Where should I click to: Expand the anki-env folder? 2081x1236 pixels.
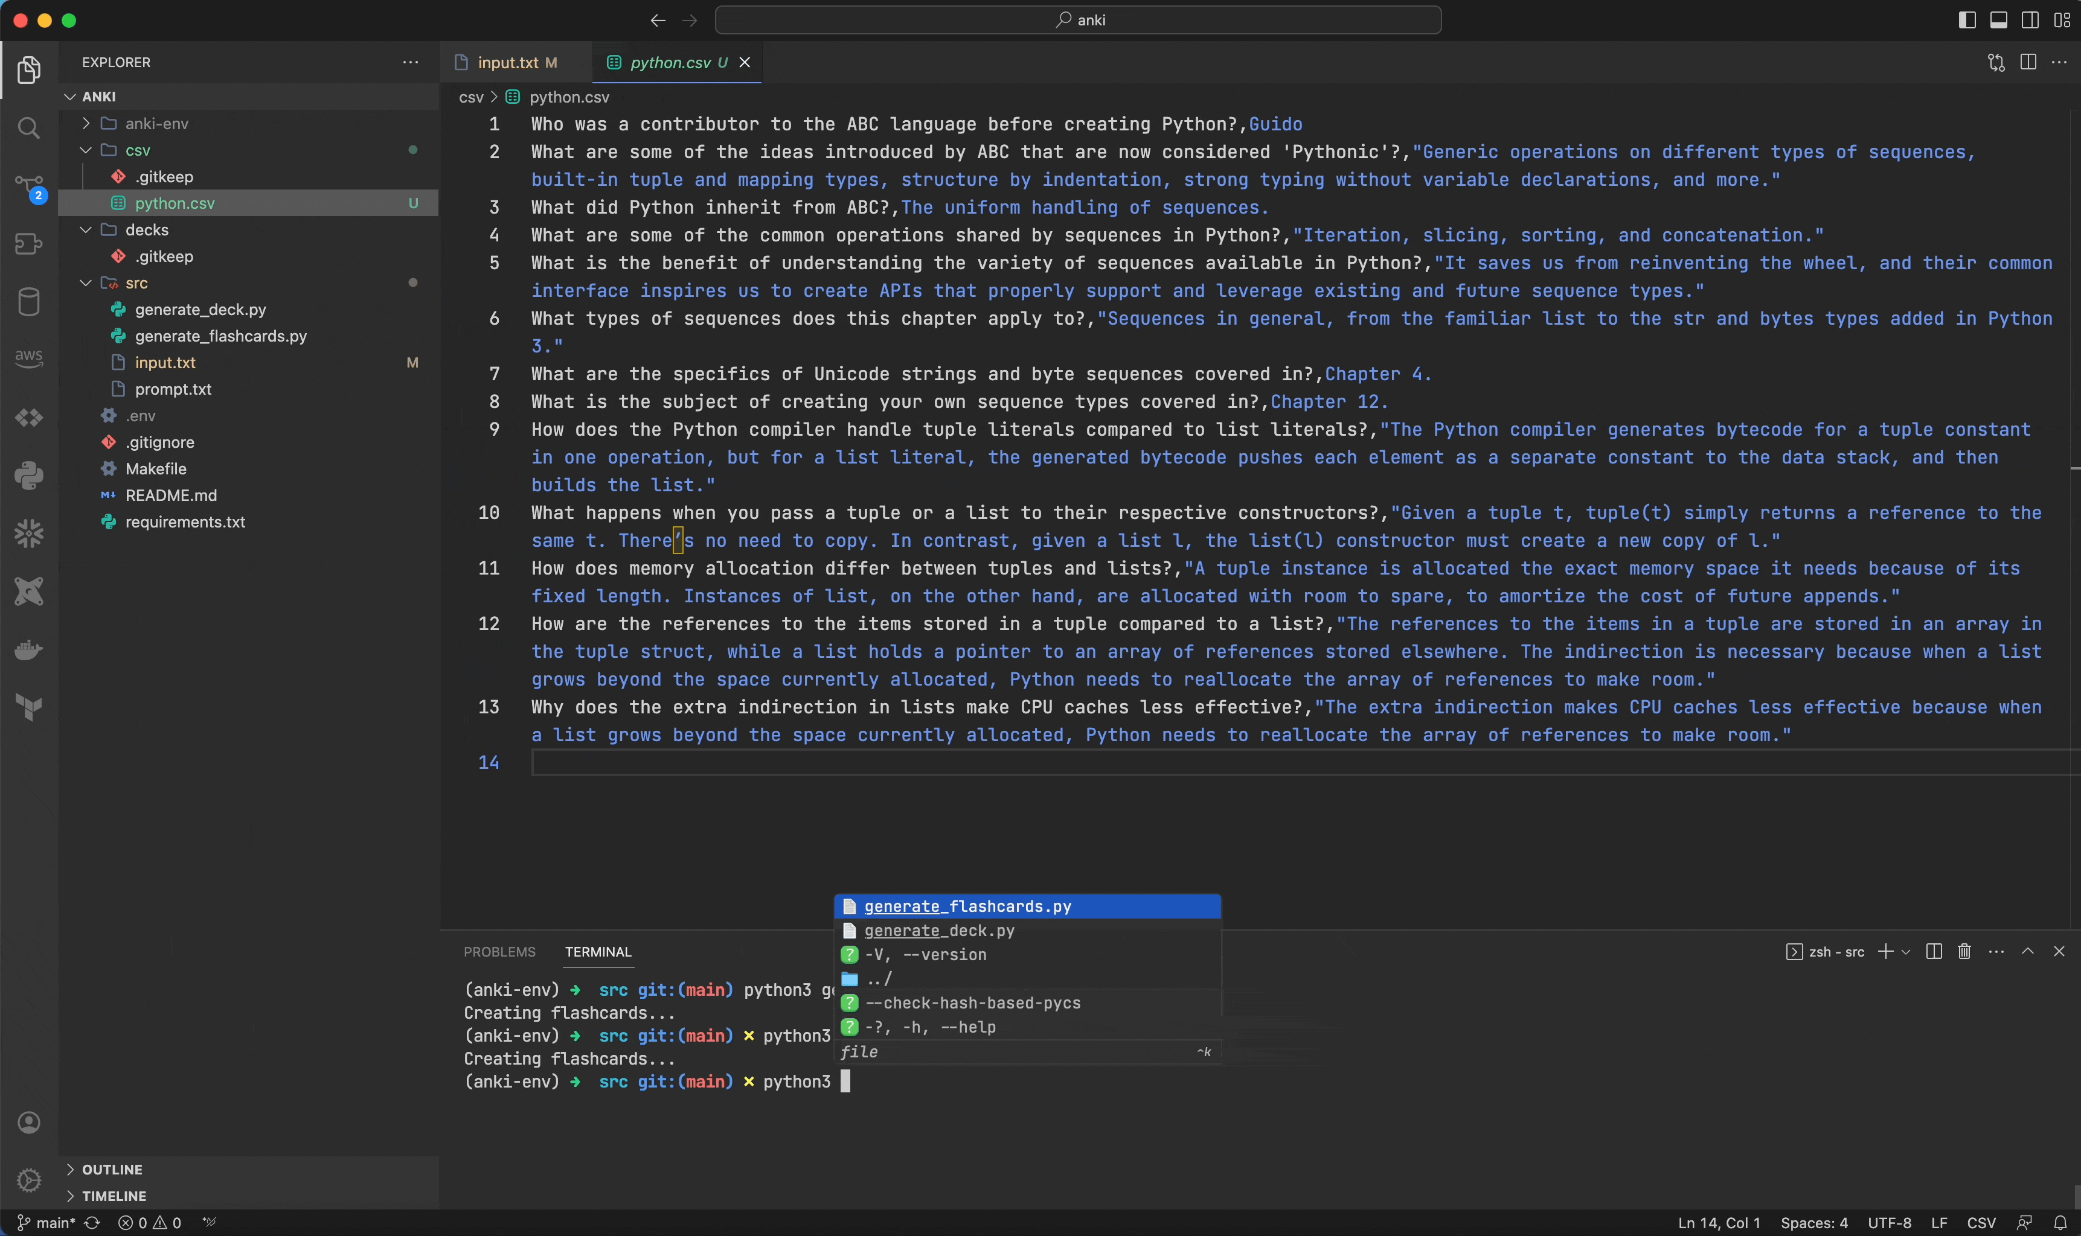(x=86, y=123)
